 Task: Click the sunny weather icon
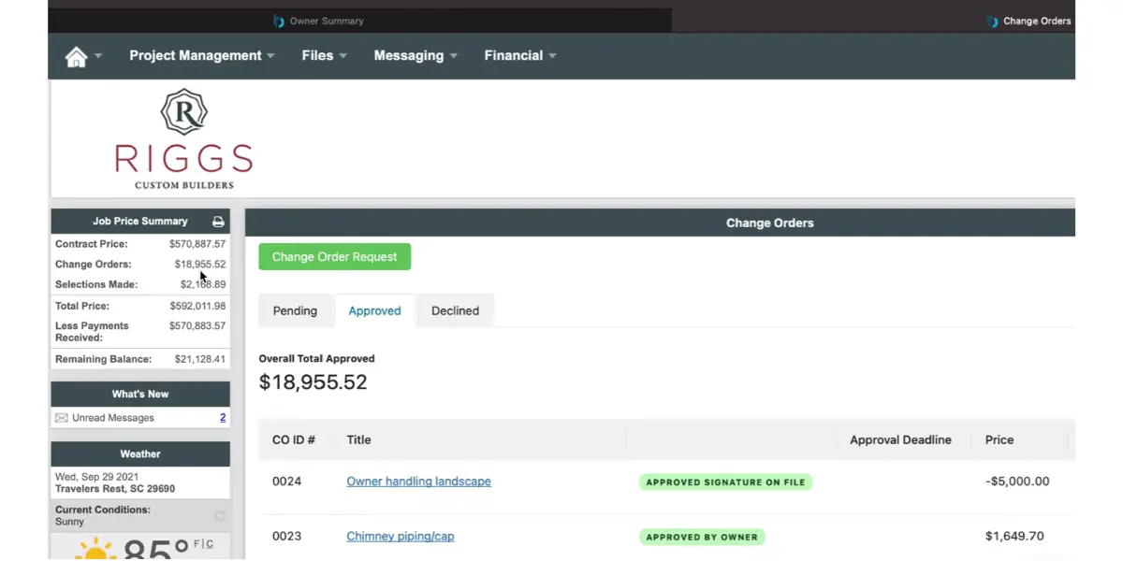95,551
